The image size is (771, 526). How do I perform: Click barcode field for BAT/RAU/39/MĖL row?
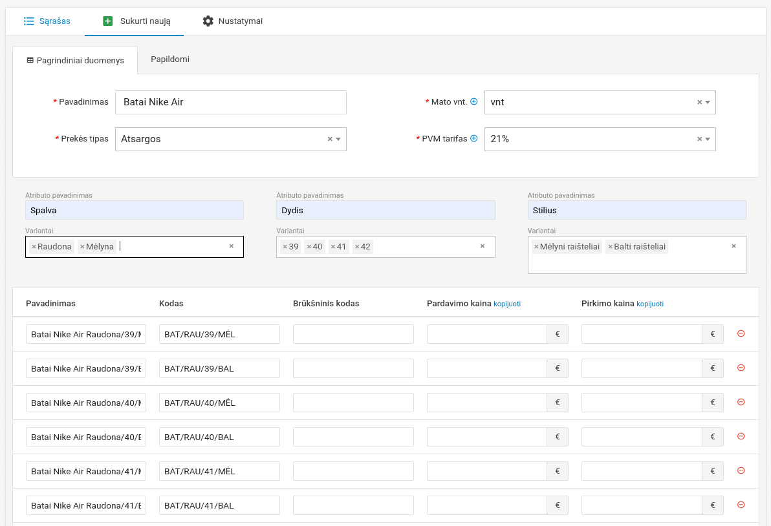(x=353, y=334)
